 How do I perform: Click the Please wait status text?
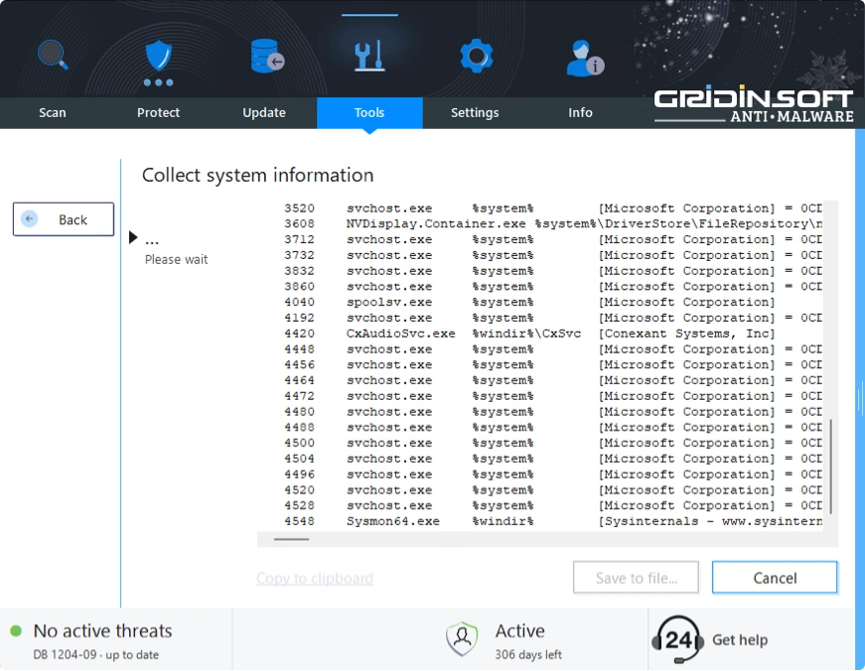[x=176, y=259]
